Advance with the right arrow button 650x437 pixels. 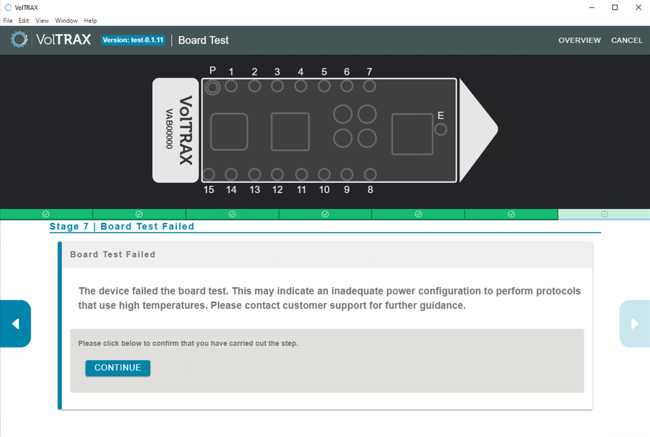pos(634,323)
